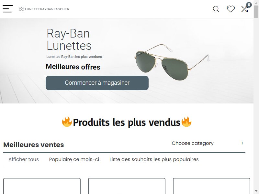
Task: Click the first product card
Action: click(42, 186)
